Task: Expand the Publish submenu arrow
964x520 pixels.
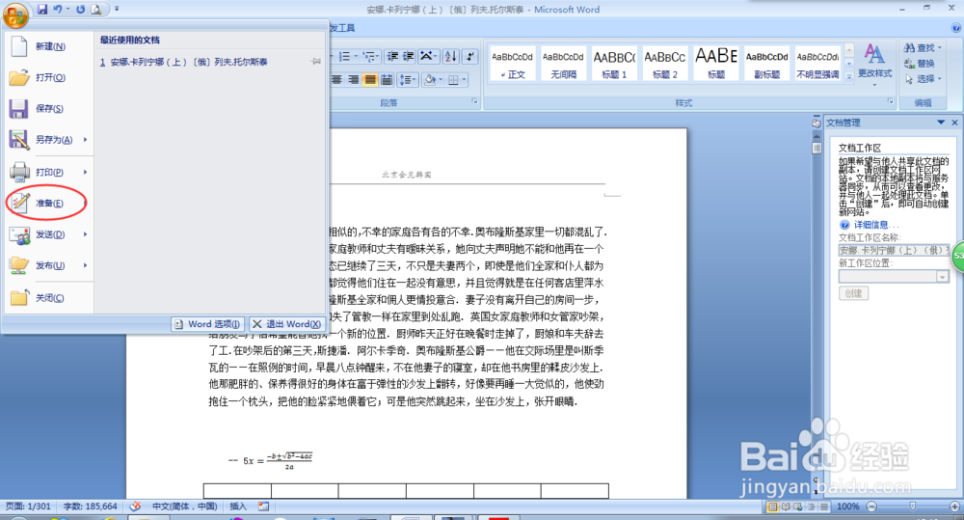Action: pos(86,266)
